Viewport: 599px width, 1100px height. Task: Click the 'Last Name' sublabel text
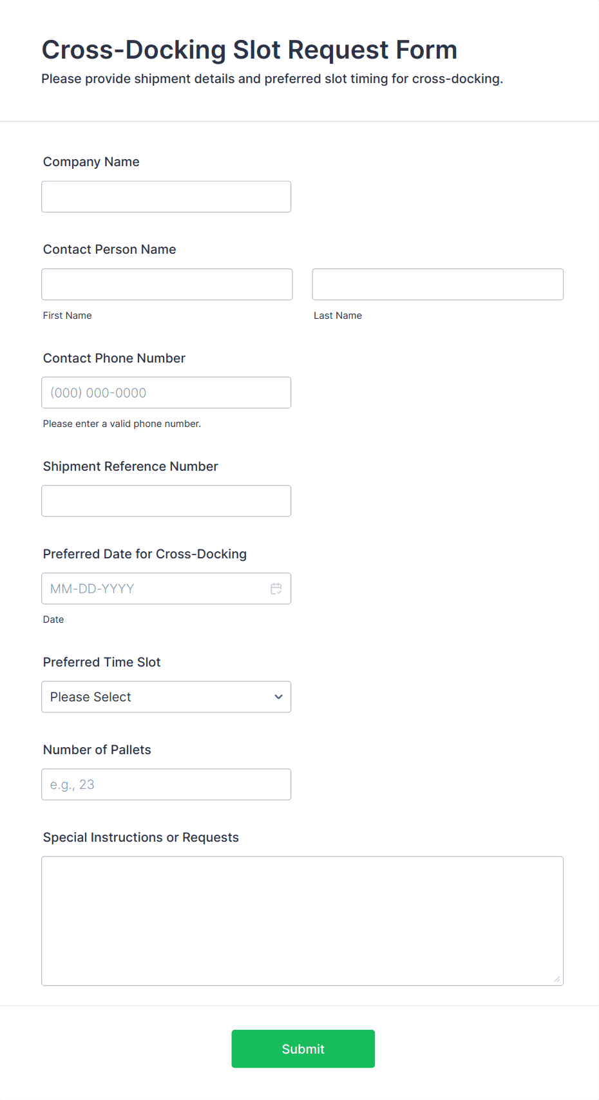(x=338, y=316)
